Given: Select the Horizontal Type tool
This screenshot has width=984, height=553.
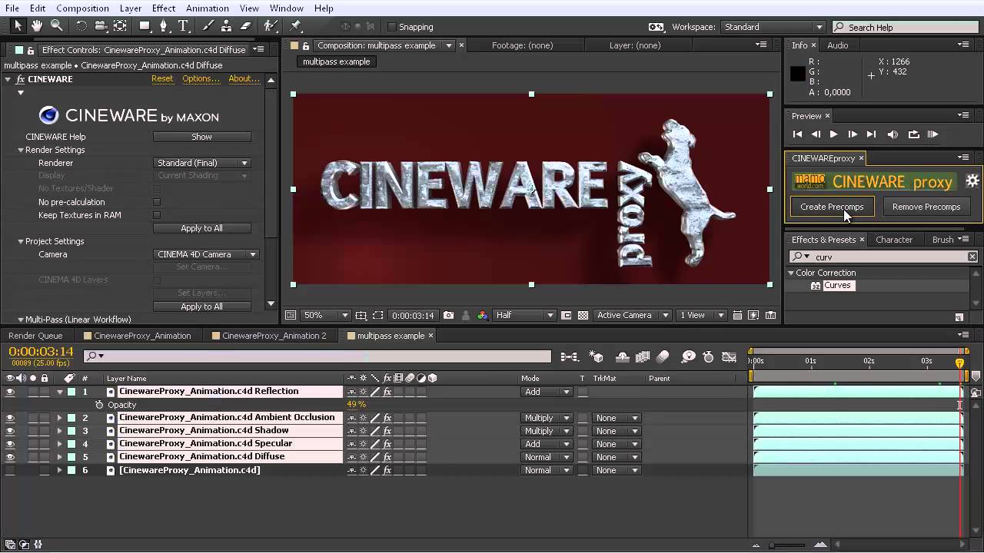Looking at the screenshot, I should [183, 26].
